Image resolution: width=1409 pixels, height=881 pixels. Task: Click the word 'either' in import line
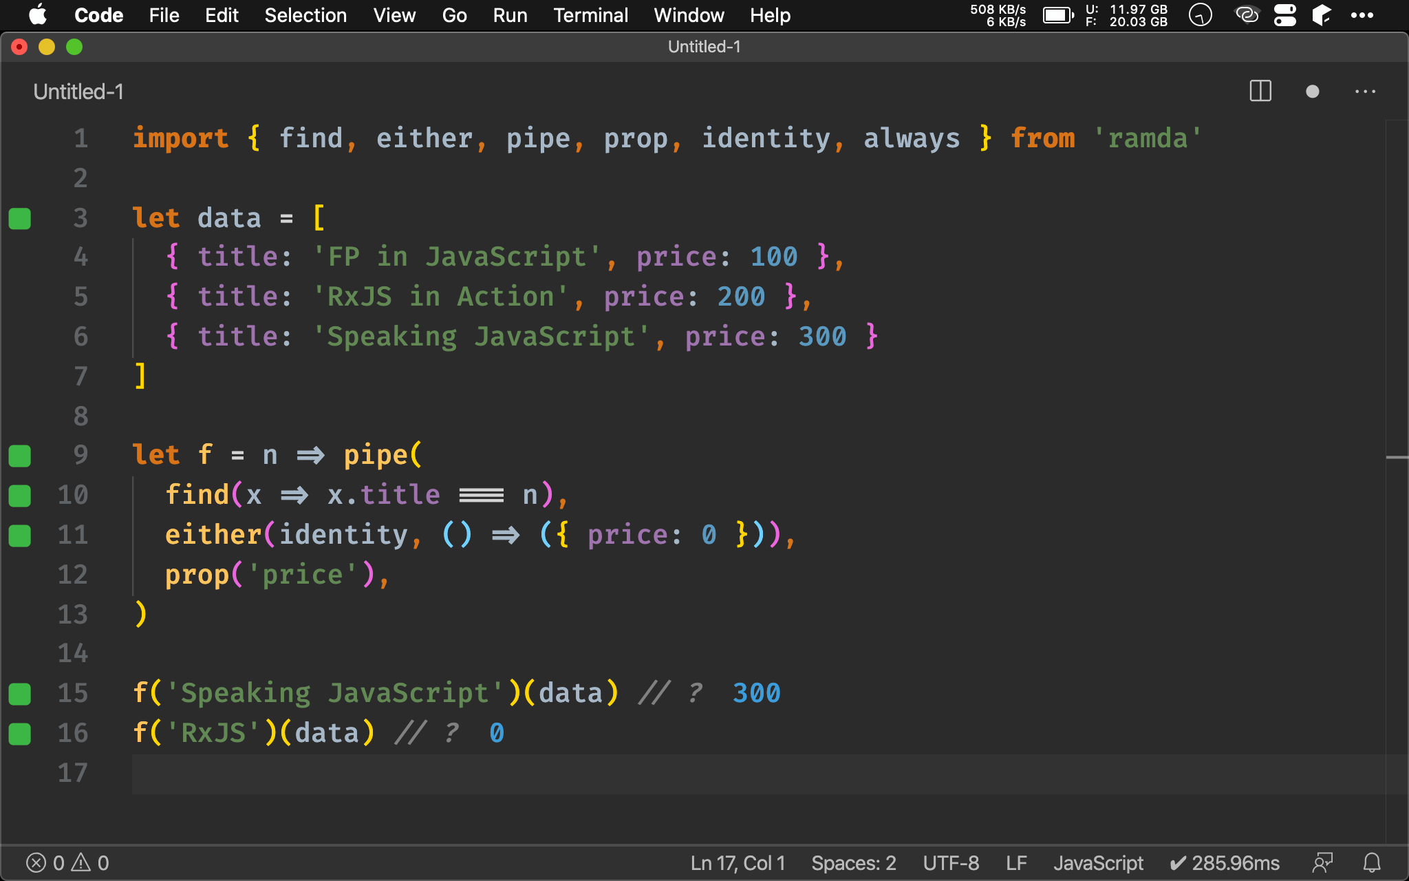424,138
